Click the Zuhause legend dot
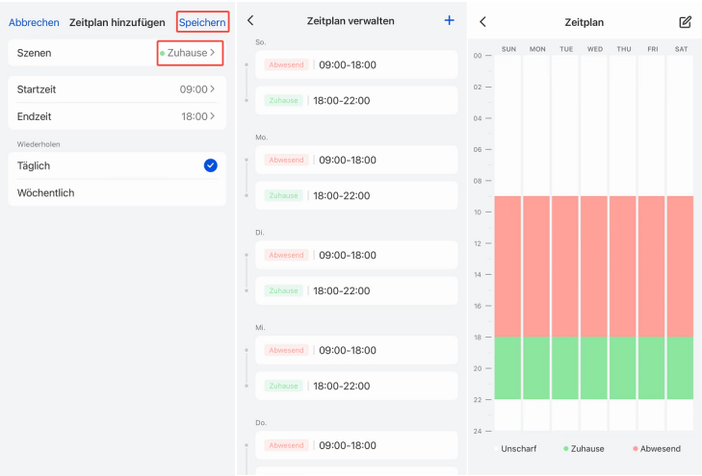 (566, 448)
